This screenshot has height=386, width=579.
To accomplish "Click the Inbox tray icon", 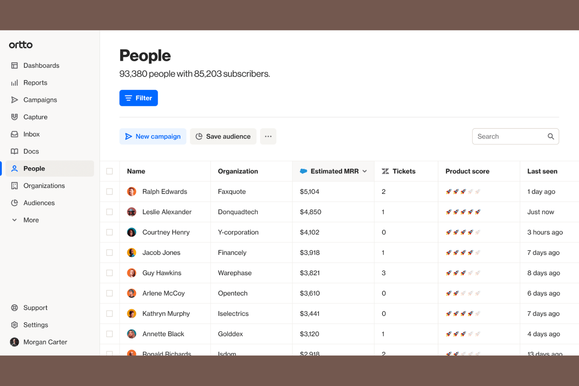I will pyautogui.click(x=14, y=134).
